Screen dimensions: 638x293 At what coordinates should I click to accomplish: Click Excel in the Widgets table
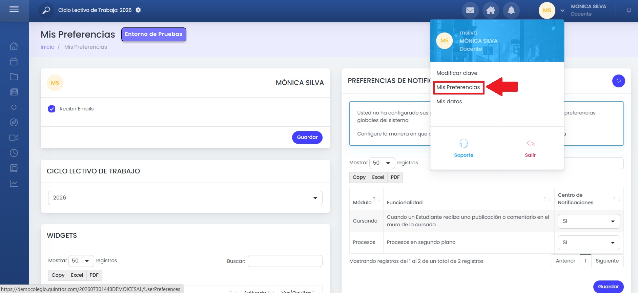pos(77,275)
